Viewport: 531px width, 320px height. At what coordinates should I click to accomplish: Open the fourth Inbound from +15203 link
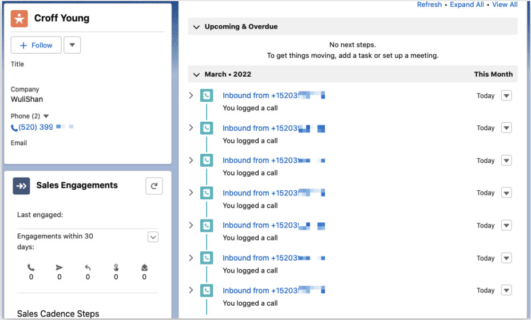274,193
